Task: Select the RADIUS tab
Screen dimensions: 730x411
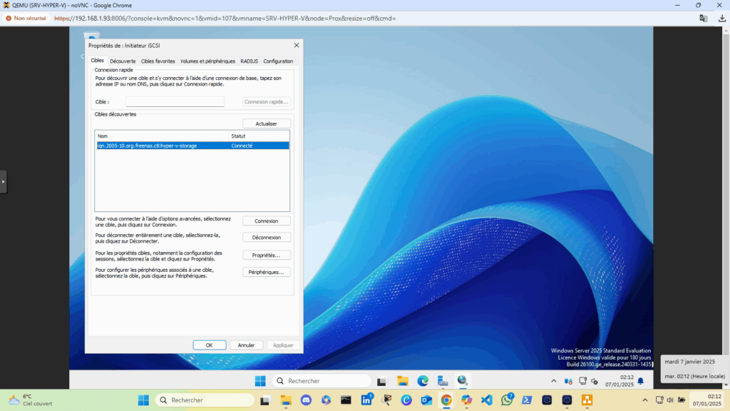Action: 249,61
